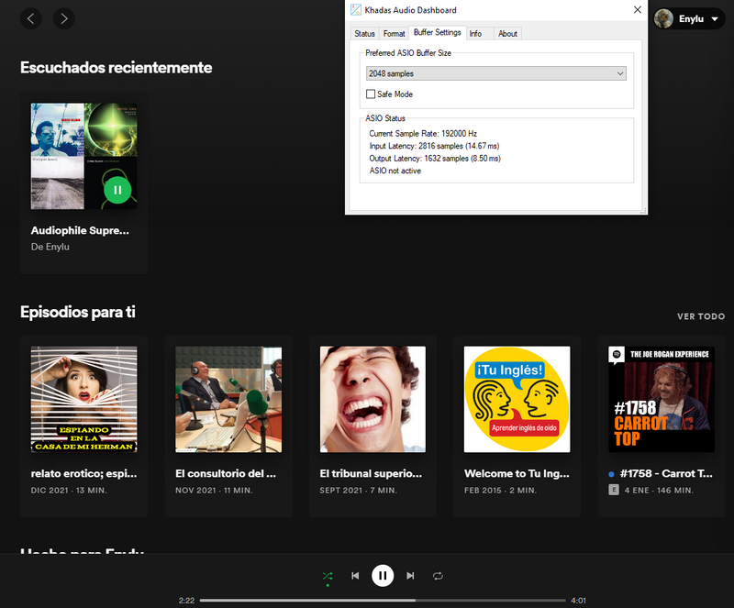Viewport: 734px width, 608px height.
Task: Skip to the next track
Action: click(410, 576)
